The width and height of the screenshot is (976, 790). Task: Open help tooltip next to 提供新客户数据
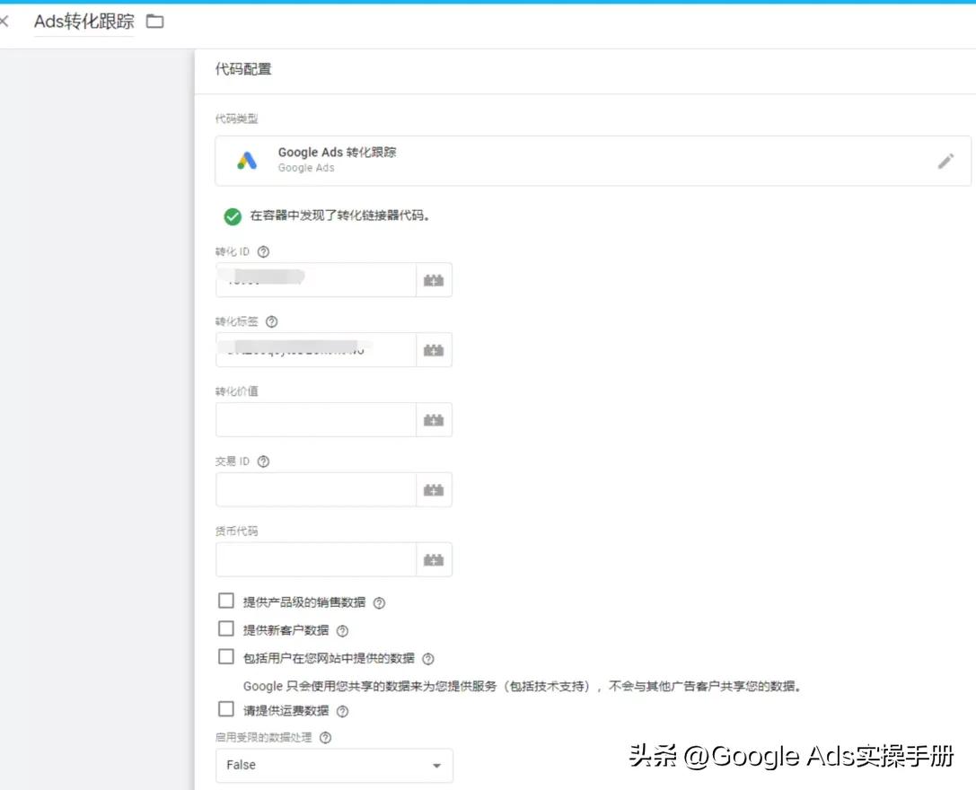[341, 630]
